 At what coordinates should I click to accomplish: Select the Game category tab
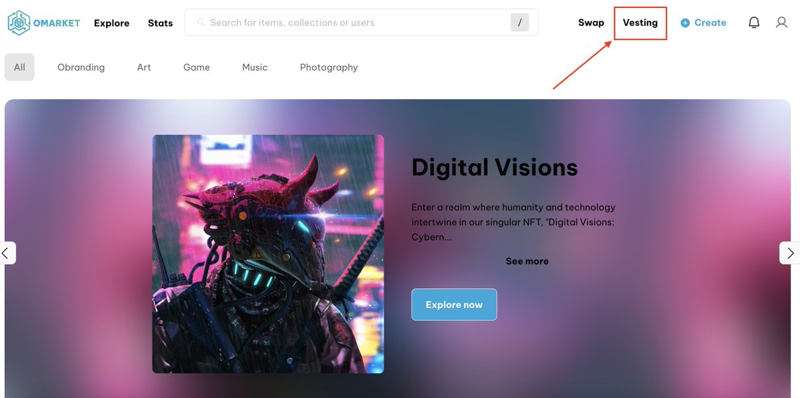197,67
